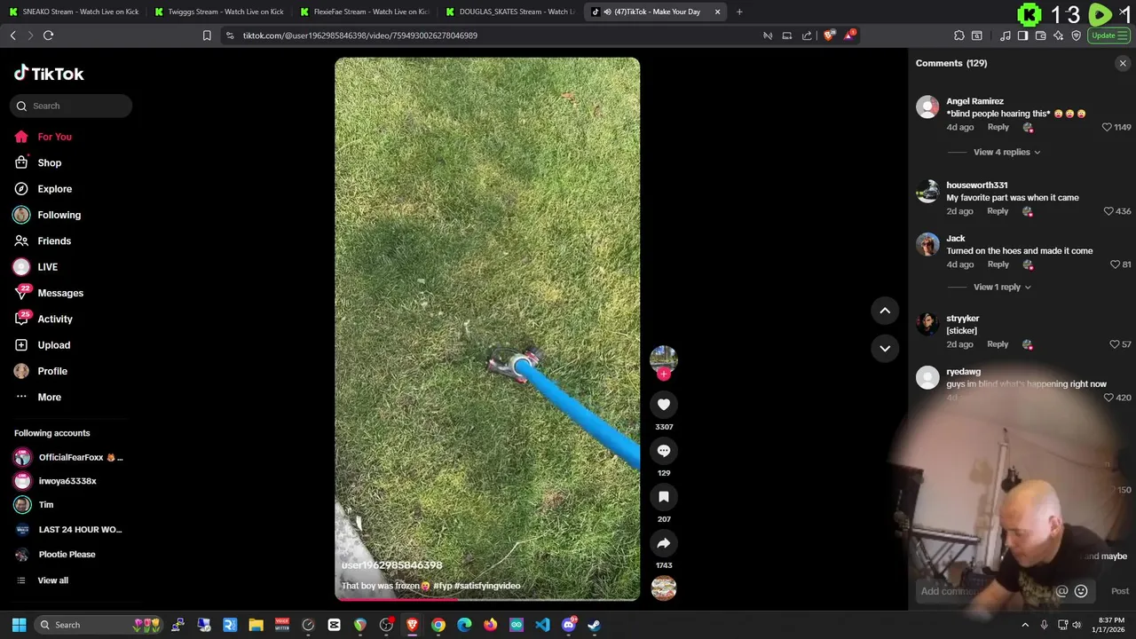Open the emoji picker in comment box
This screenshot has width=1136, height=639.
(x=1081, y=591)
